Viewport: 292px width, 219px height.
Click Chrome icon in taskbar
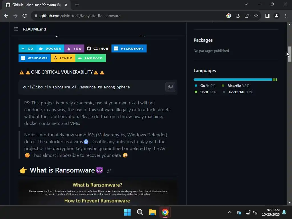(165, 212)
